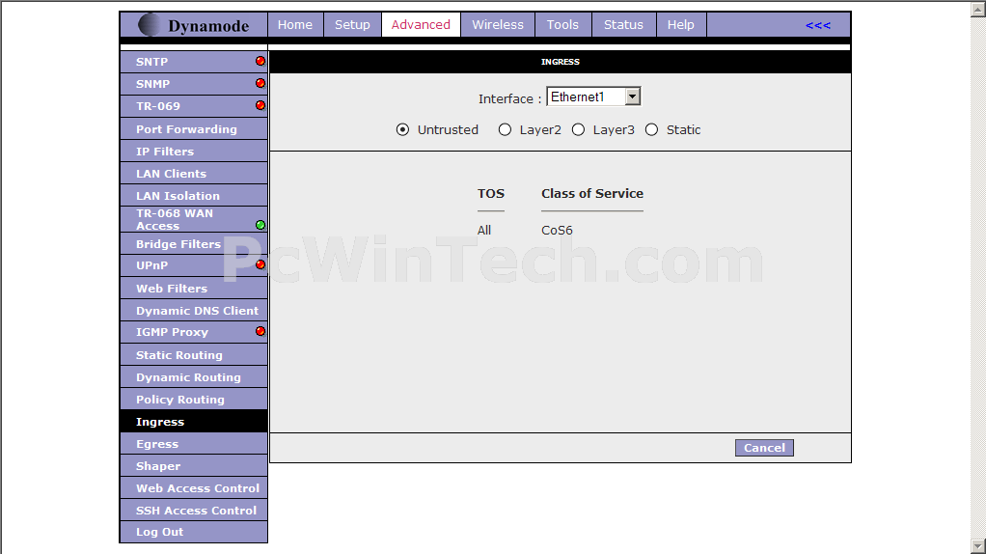Viewport: 986px width, 554px height.
Task: Click the Dynamode logo
Action: click(194, 25)
